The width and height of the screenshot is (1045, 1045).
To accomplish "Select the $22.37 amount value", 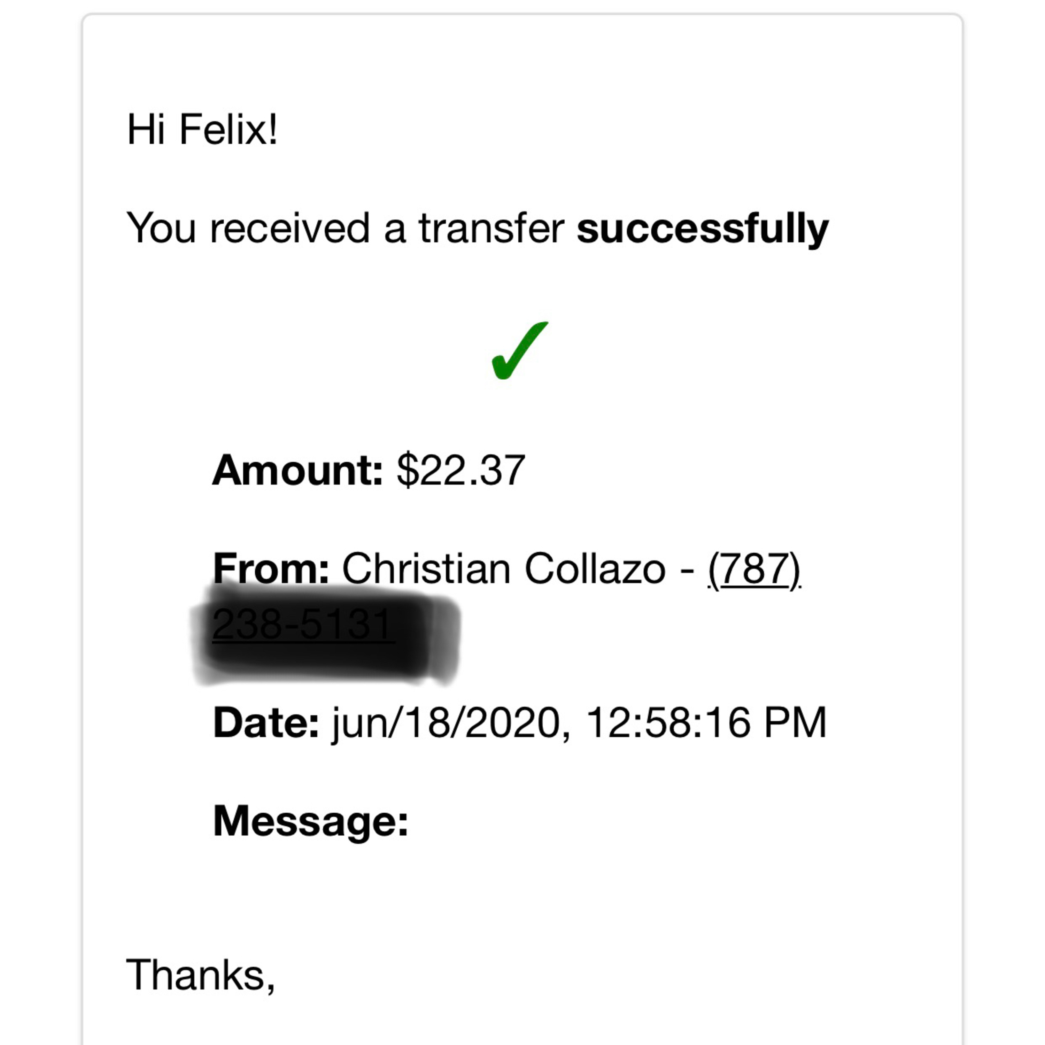I will click(x=461, y=471).
